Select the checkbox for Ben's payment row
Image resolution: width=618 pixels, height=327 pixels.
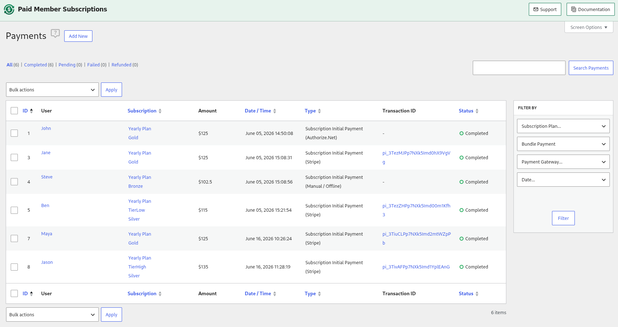coord(14,210)
